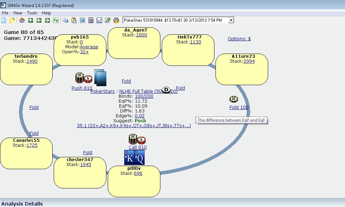
Task: Open the Tools menu
Action: tap(32, 13)
